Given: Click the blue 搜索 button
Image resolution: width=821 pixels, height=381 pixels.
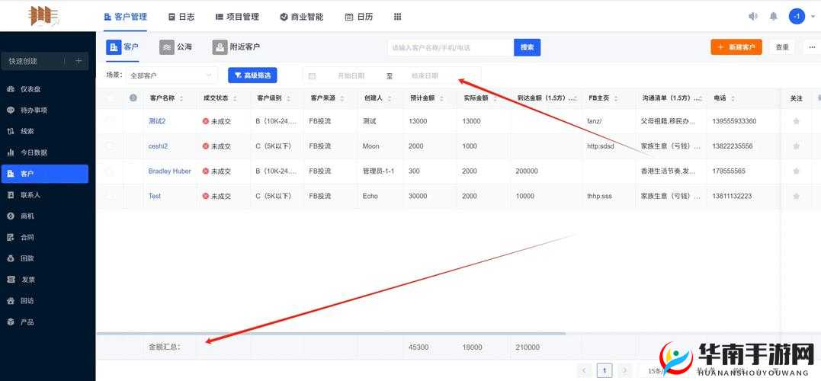Looking at the screenshot, I should pyautogui.click(x=527, y=47).
